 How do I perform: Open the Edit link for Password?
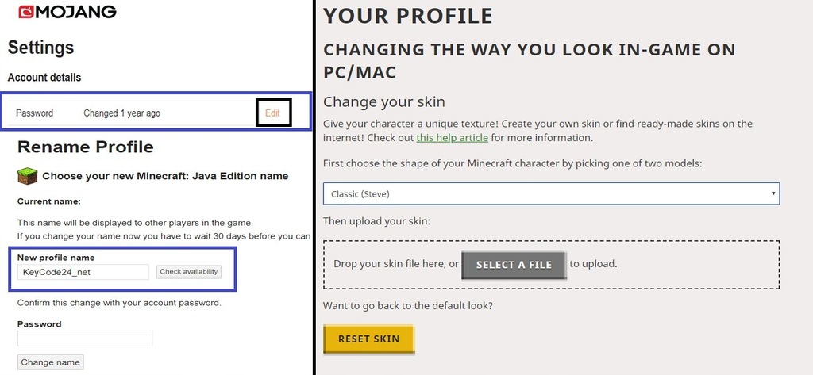273,113
